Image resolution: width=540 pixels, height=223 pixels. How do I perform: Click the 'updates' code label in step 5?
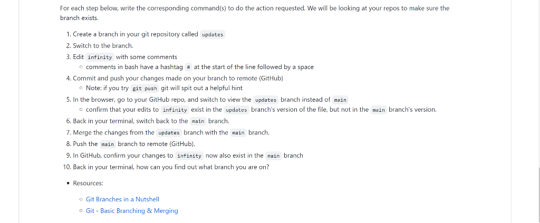point(266,100)
